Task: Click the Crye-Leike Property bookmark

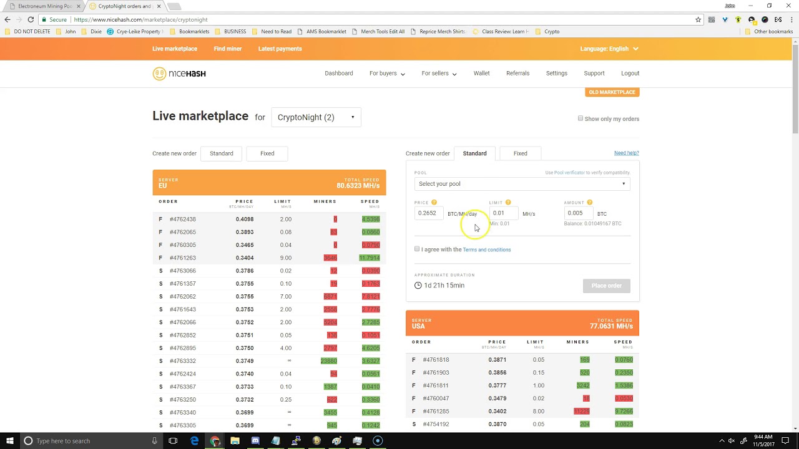Action: (x=134, y=31)
